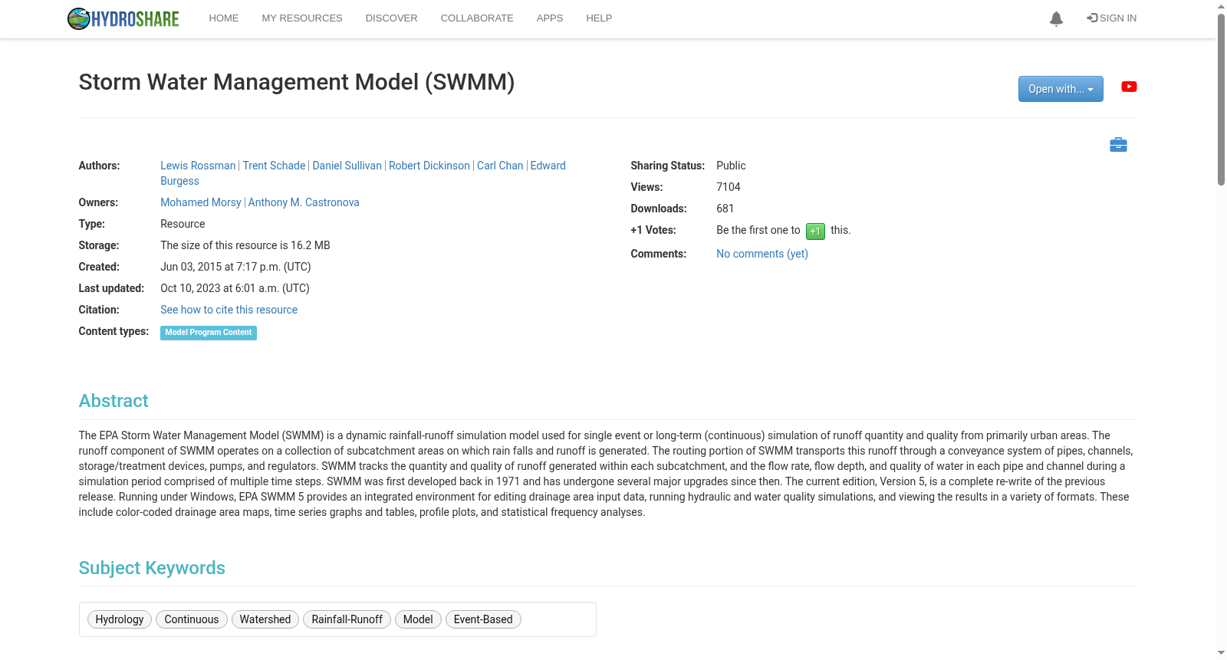Screen dimensions: 1227x660
Task: Click the Event-Based keyword tag
Action: [x=483, y=619]
